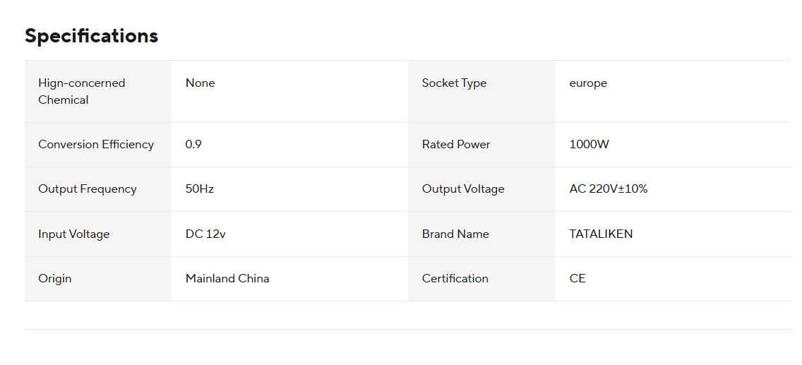Click the AC 220V±10% value
This screenshot has height=365, width=802.
point(609,189)
